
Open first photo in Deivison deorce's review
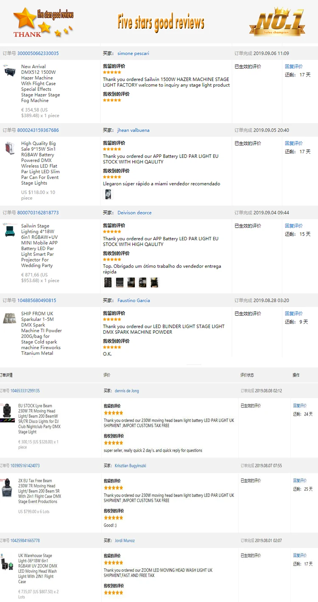(x=108, y=282)
